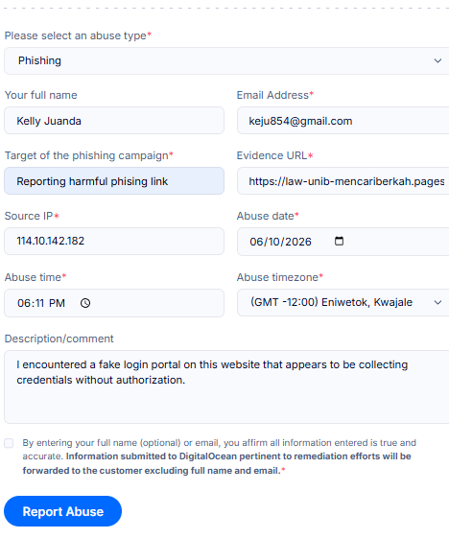Image resolution: width=449 pixels, height=538 pixels.
Task: Select the Email Address input field
Action: pyautogui.click(x=343, y=121)
